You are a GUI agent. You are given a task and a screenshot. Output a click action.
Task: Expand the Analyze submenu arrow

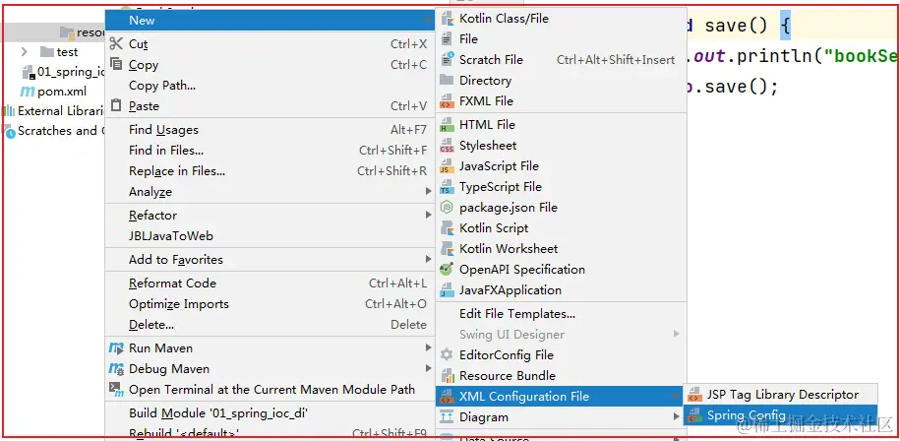pyautogui.click(x=428, y=191)
